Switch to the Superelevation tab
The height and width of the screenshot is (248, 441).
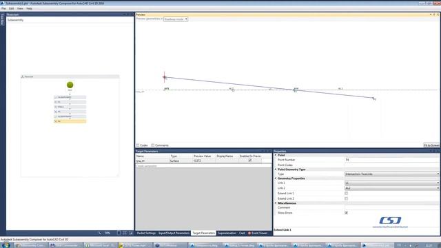tap(227, 233)
